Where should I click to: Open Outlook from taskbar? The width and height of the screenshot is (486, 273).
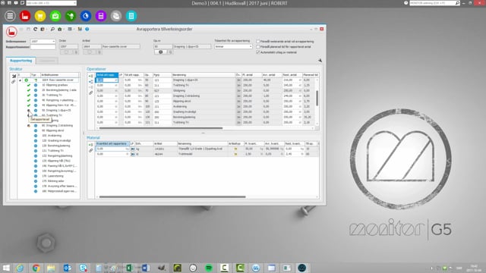point(68,268)
